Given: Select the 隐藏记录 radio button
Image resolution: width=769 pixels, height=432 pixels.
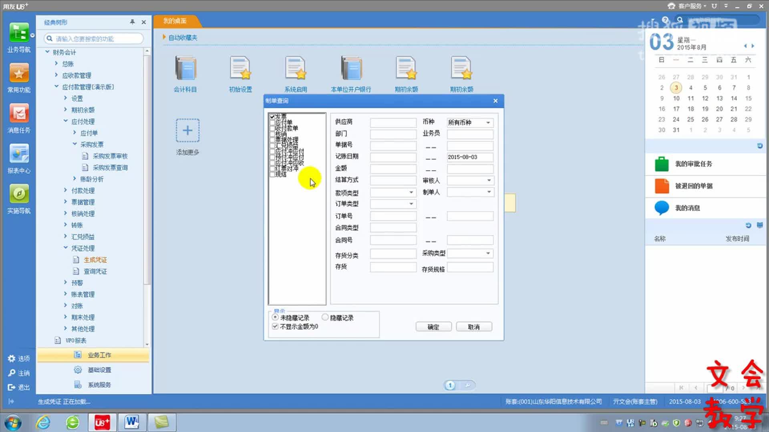Looking at the screenshot, I should click(325, 317).
